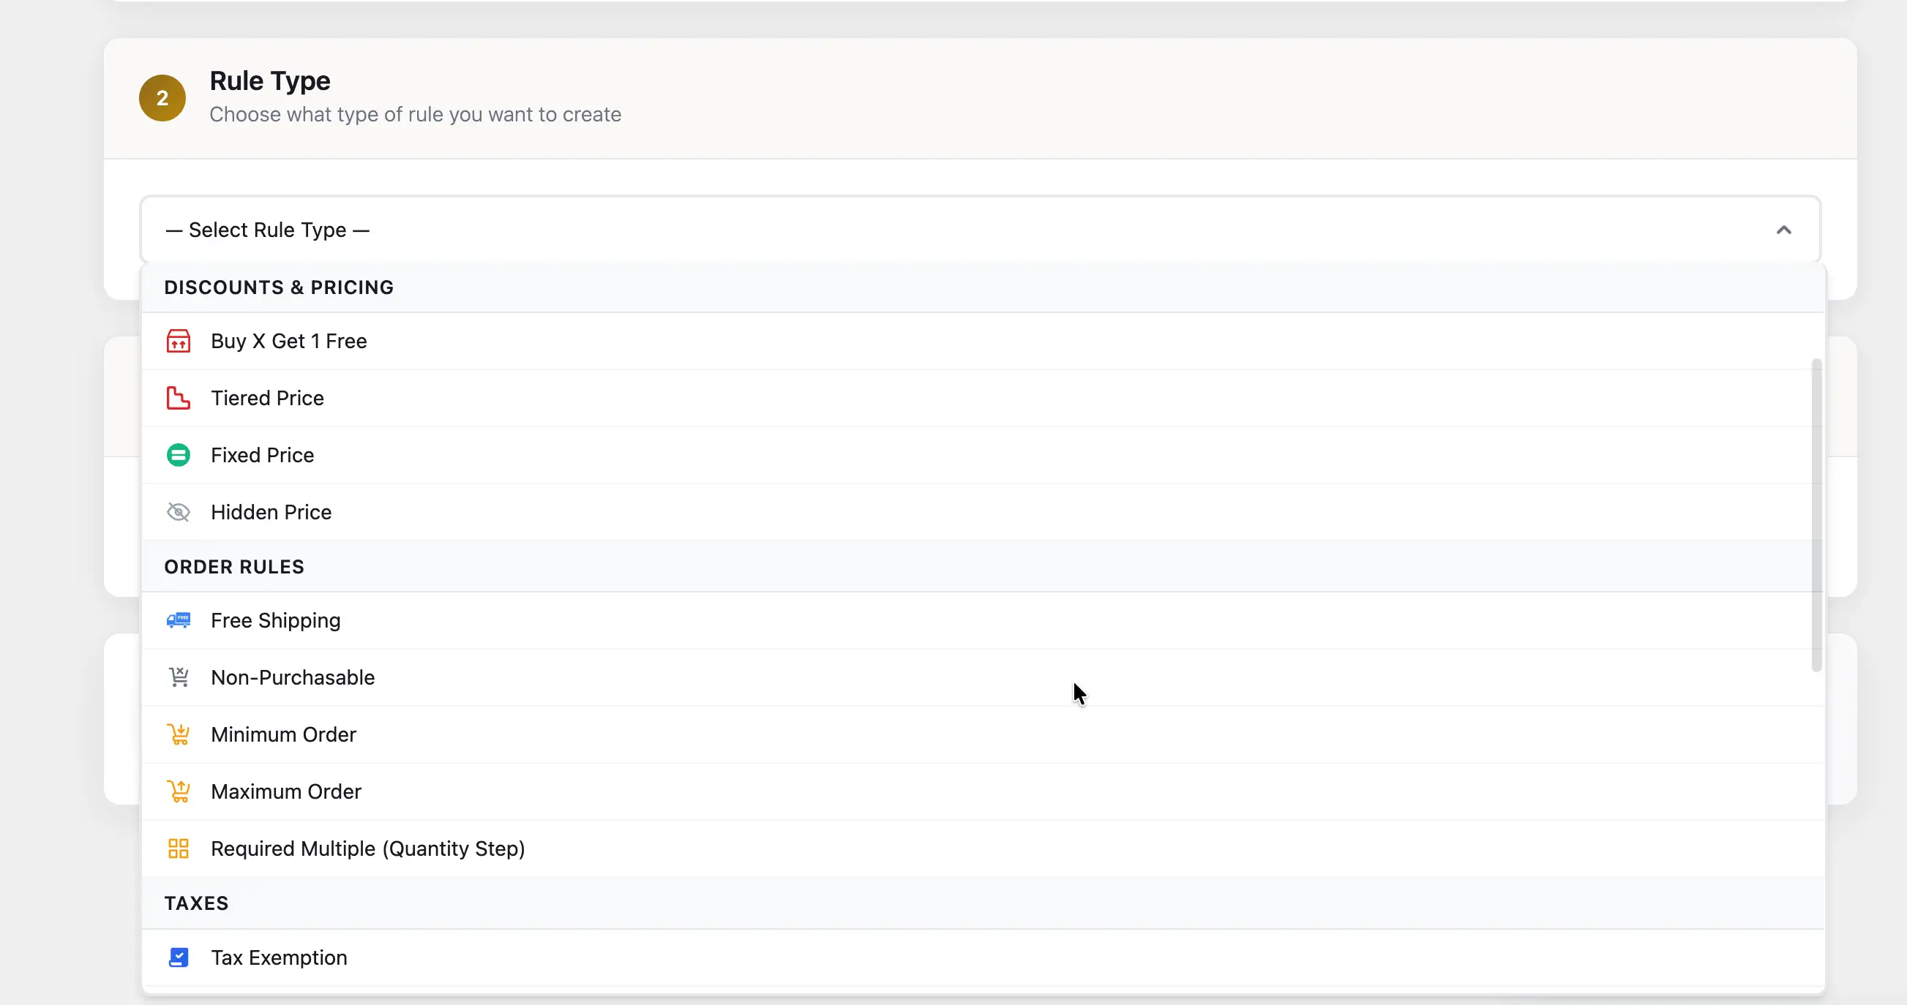Select Tax Exemption rule type

(x=279, y=957)
